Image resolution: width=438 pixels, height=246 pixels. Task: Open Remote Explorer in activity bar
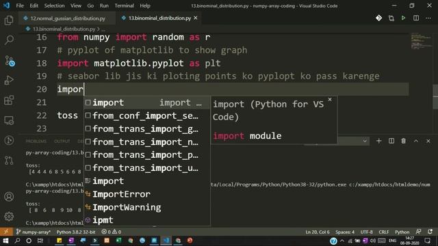tap(9, 120)
